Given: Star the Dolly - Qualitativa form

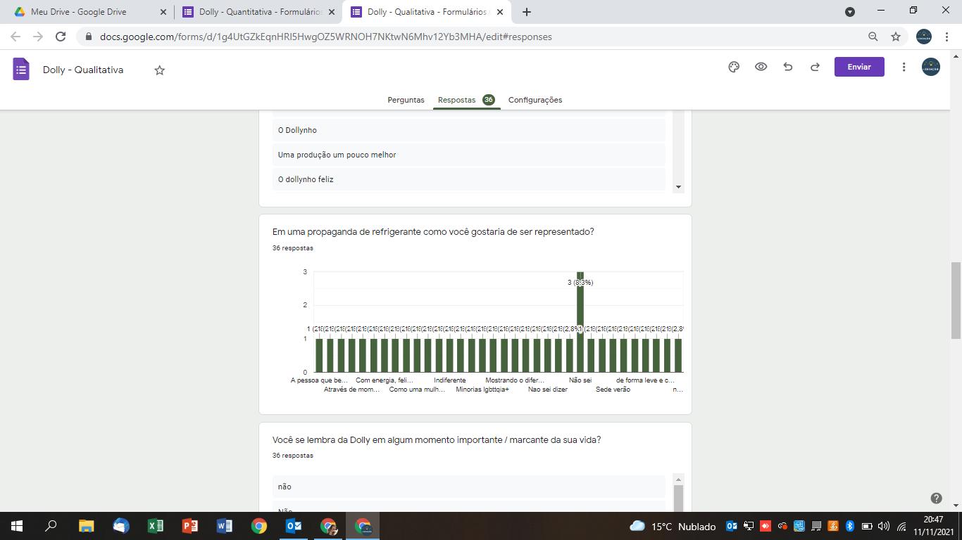Looking at the screenshot, I should click(x=160, y=70).
